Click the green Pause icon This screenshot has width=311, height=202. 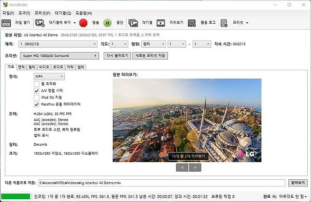pyautogui.click(x=107, y=23)
